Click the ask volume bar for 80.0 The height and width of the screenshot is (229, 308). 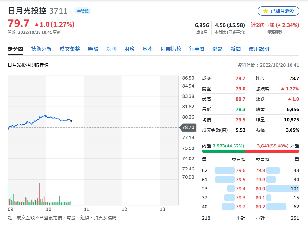[283, 189]
